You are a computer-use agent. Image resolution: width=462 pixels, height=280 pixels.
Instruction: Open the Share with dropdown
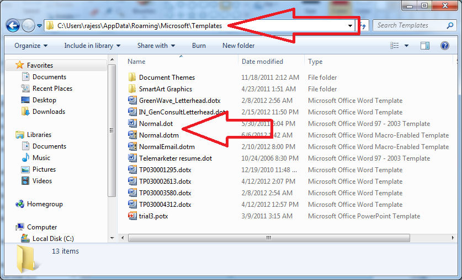[156, 46]
